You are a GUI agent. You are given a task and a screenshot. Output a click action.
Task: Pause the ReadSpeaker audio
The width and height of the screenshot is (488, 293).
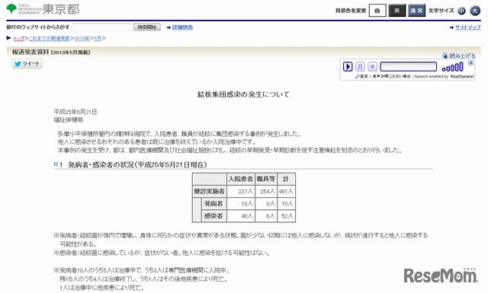point(360,66)
